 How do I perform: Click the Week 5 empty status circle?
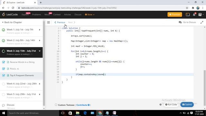(x=4, y=94)
